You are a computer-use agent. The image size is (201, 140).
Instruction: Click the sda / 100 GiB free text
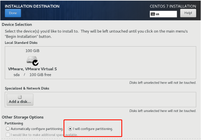click(x=32, y=75)
